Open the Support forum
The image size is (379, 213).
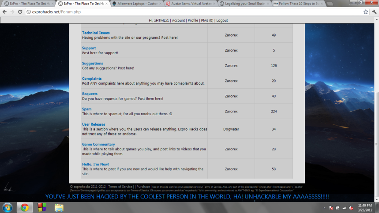pyautogui.click(x=89, y=48)
